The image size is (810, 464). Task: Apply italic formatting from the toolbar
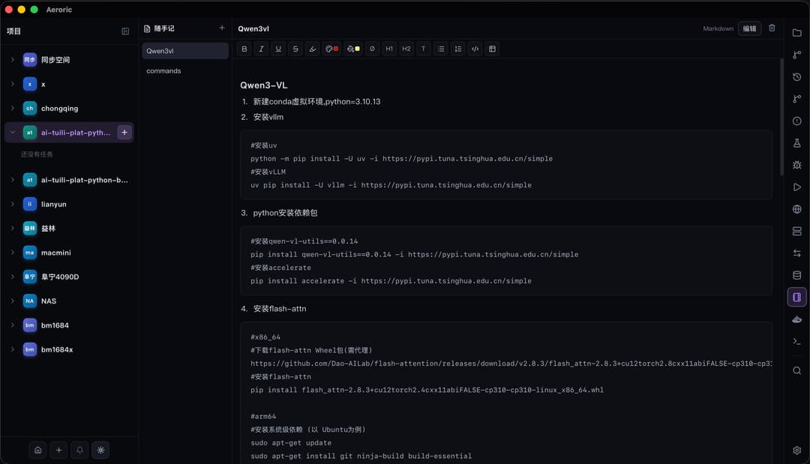[x=262, y=49]
